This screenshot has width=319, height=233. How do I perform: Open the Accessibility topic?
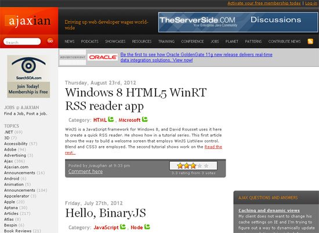[16, 144]
